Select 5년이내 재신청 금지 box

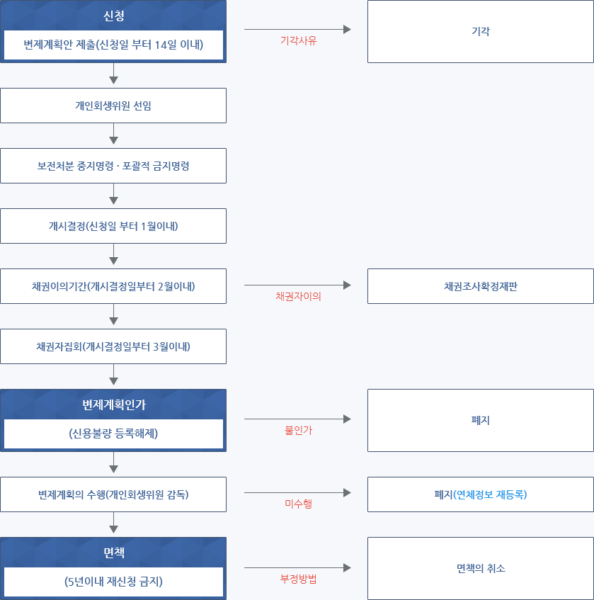tap(113, 582)
